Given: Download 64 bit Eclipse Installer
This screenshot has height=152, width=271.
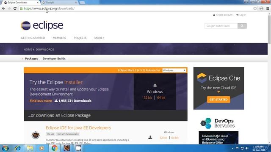Looking at the screenshot, I should click(x=161, y=98).
